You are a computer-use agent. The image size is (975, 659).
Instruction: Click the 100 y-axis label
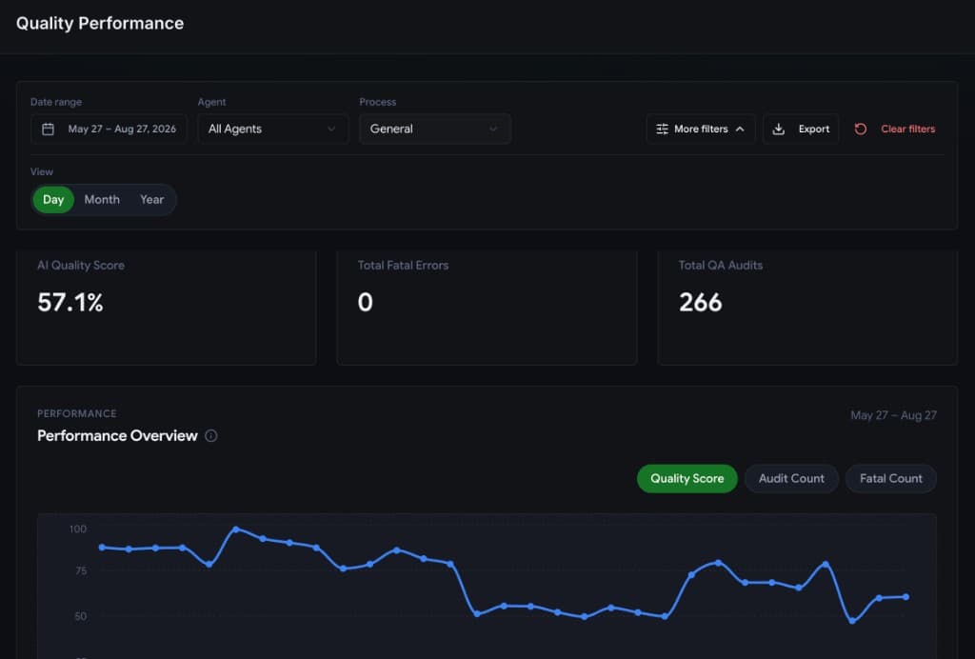click(x=78, y=529)
